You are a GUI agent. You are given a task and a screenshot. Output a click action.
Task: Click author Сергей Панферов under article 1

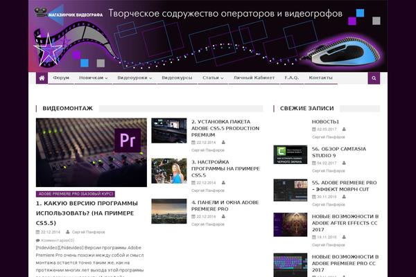[x=89, y=232]
